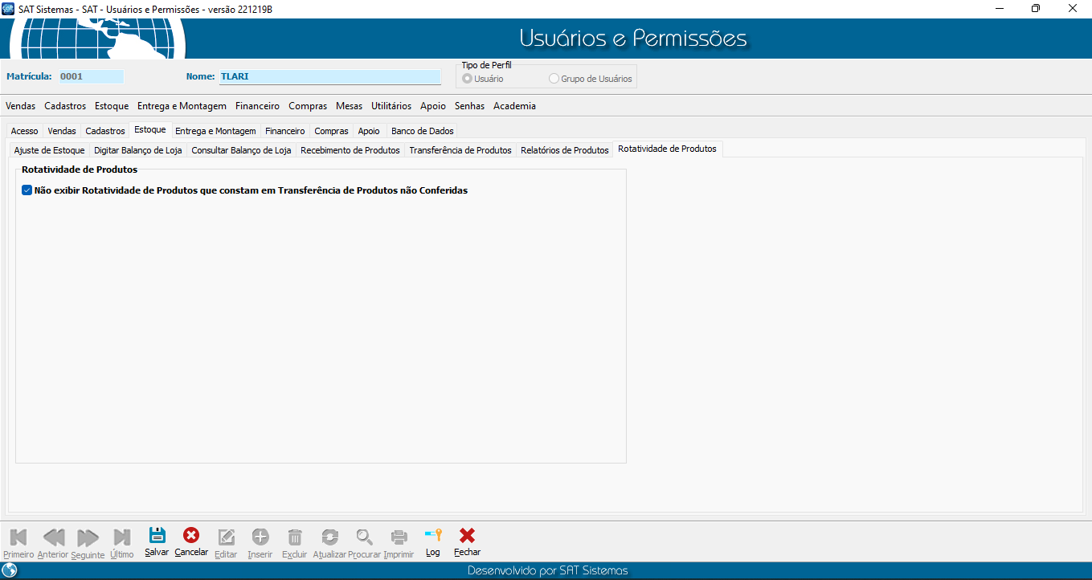Select the Usuário profile type radio
Image resolution: width=1092 pixels, height=580 pixels.
pyautogui.click(x=468, y=79)
